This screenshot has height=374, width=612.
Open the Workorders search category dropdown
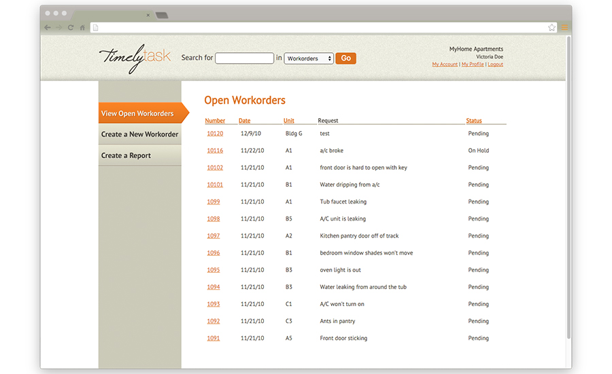pos(309,58)
